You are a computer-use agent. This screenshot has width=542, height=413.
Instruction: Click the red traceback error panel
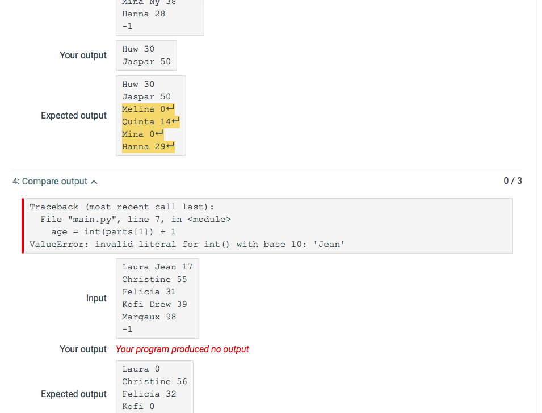pyautogui.click(x=267, y=225)
